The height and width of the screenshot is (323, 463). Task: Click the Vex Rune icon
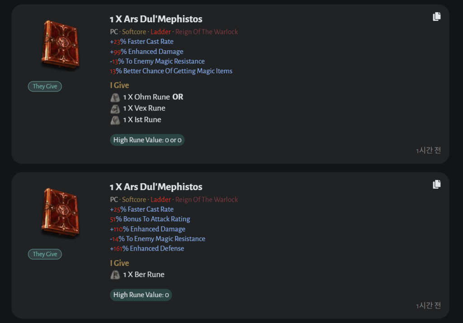click(x=115, y=109)
